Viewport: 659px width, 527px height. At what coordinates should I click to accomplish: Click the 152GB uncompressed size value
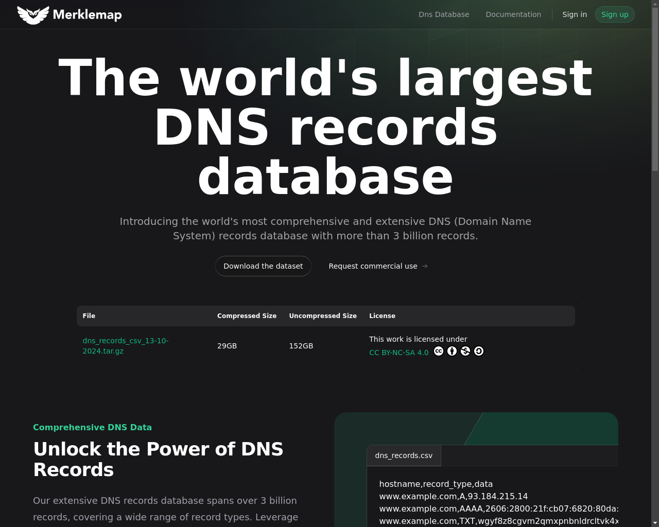[301, 346]
